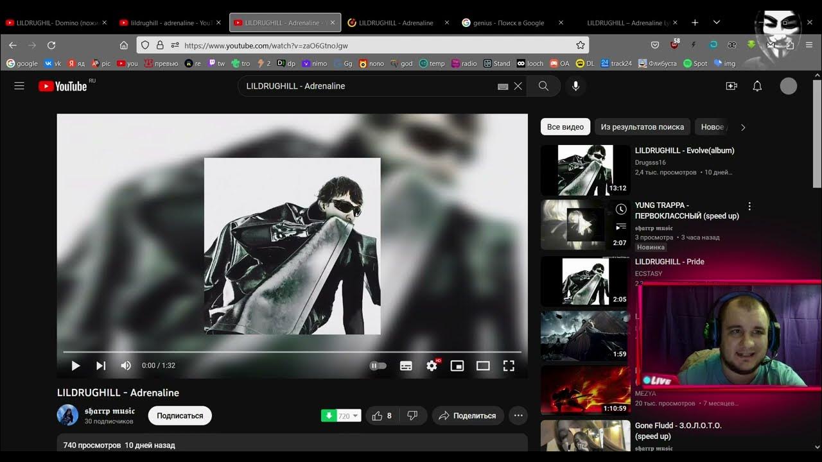The height and width of the screenshot is (462, 822).
Task: Switch to miniplayer mode
Action: click(457, 366)
